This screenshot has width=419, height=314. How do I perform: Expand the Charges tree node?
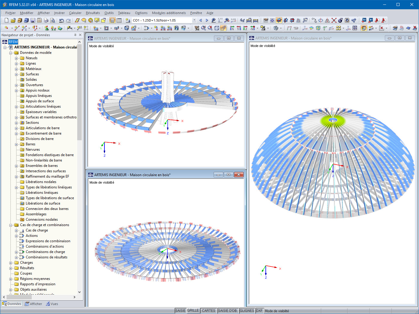(11, 262)
